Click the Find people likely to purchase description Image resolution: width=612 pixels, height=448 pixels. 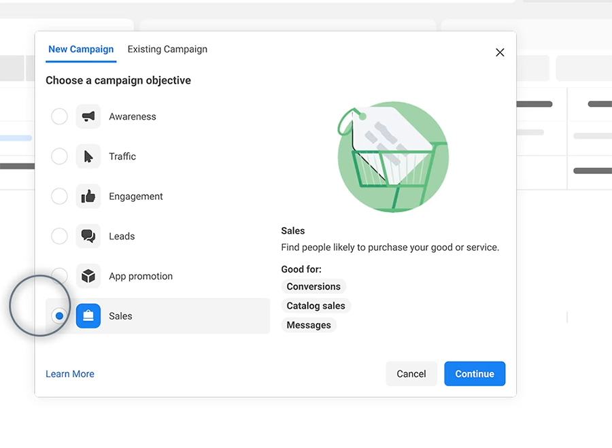(390, 247)
